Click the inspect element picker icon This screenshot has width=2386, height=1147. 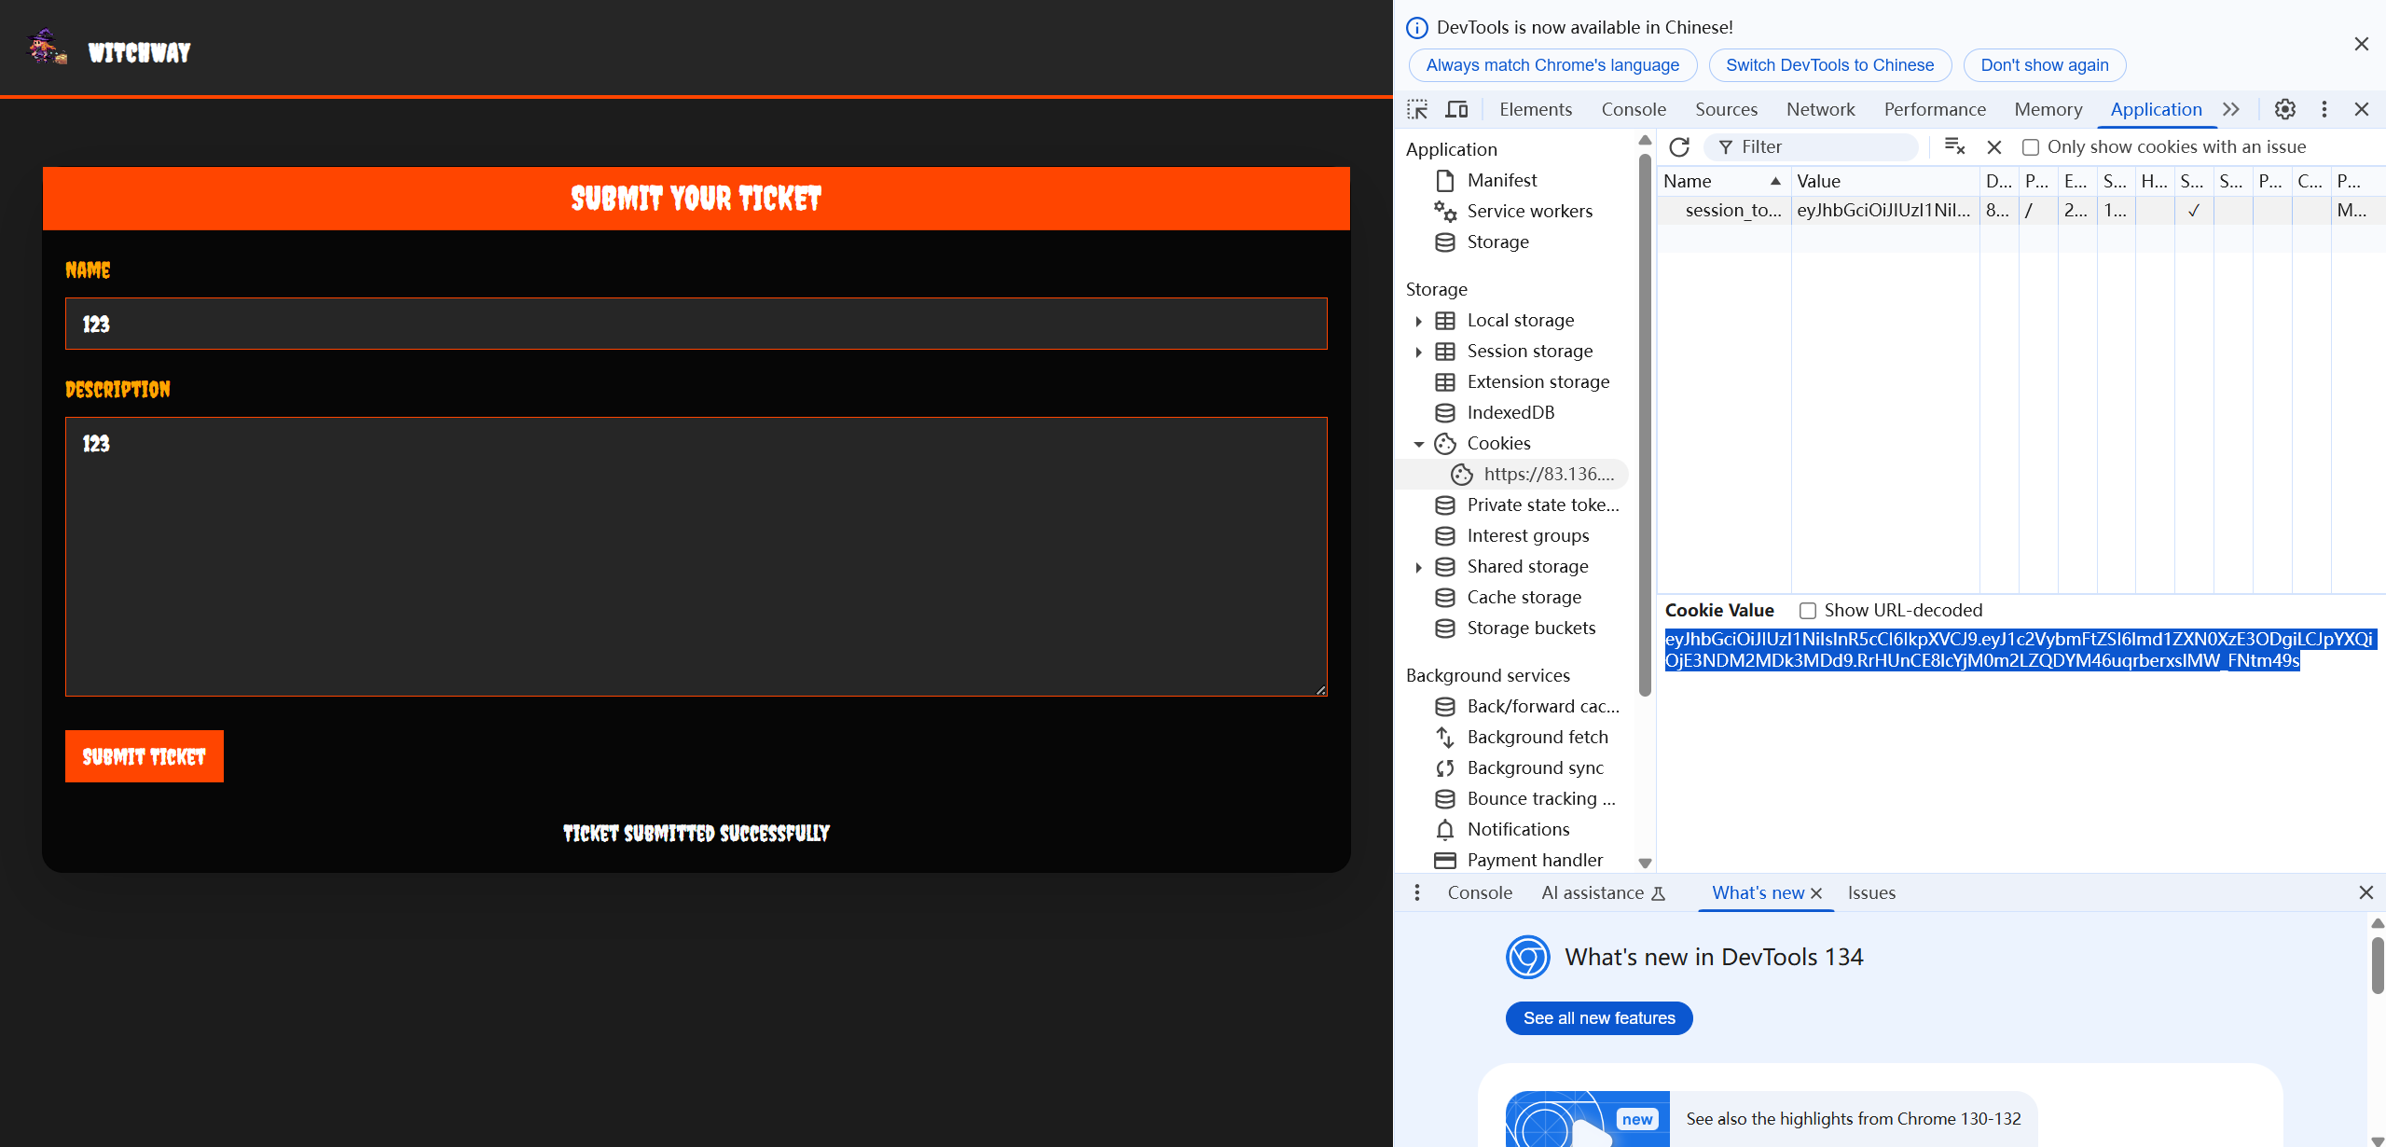tap(1417, 110)
